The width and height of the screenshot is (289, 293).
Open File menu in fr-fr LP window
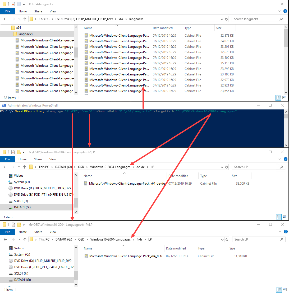8,232
